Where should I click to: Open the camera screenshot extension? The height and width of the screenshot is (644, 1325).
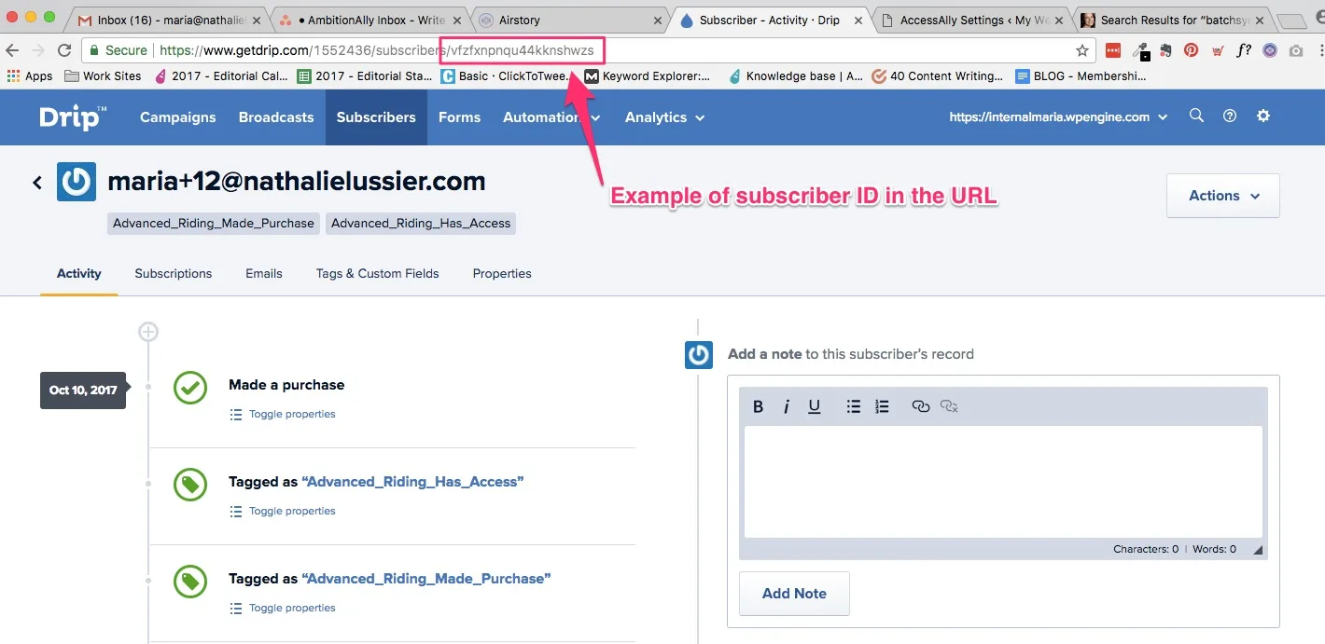[x=1296, y=50]
